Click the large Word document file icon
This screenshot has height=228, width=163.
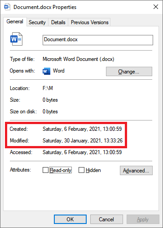pos(16,39)
